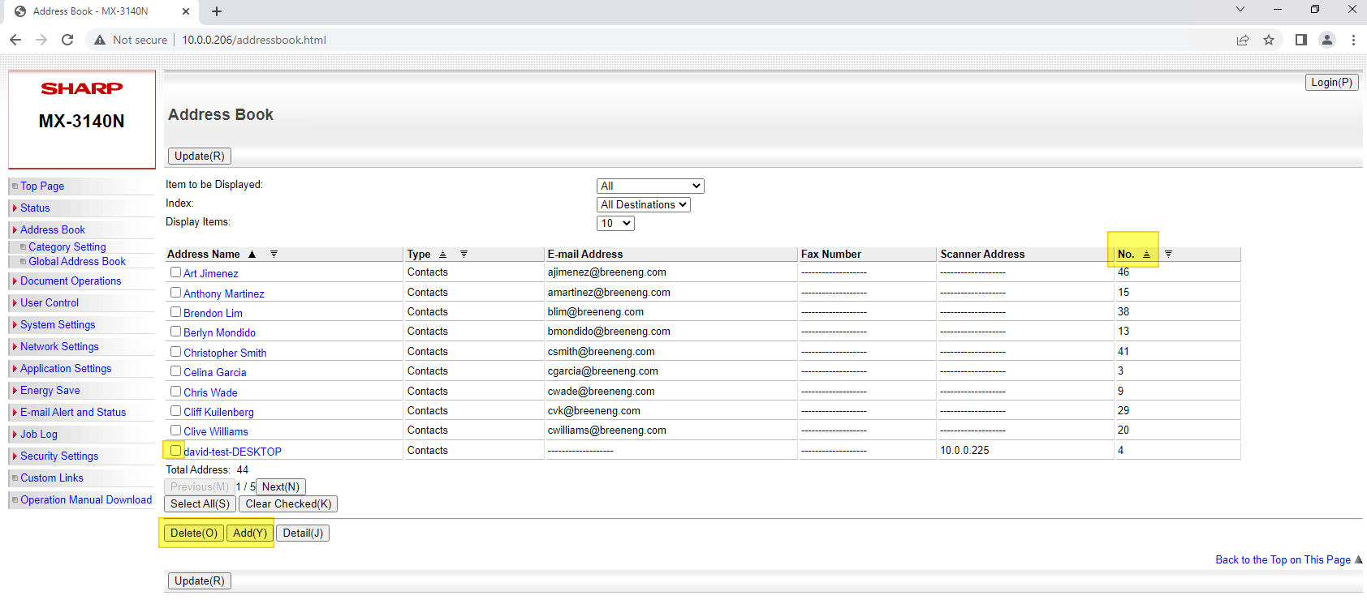Go to the next page with Next(N)
Viewport: 1367px width, 604px height.
[x=281, y=486]
